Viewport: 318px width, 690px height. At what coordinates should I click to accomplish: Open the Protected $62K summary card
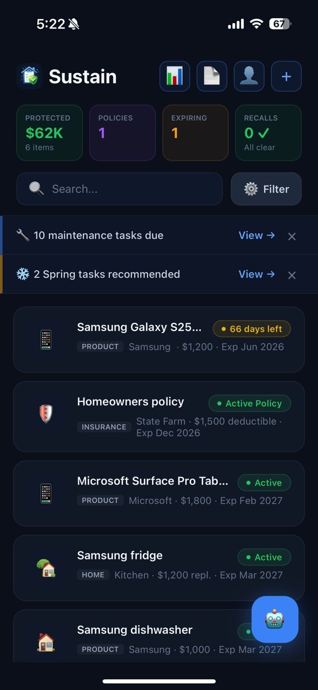tap(49, 133)
